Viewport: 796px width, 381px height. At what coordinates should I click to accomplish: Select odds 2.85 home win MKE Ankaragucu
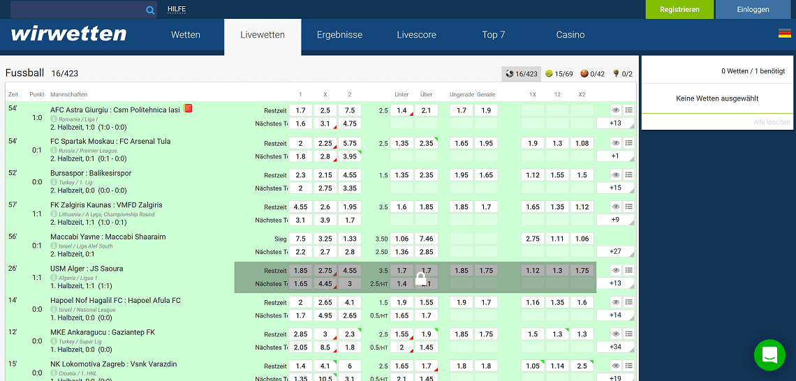click(x=300, y=334)
